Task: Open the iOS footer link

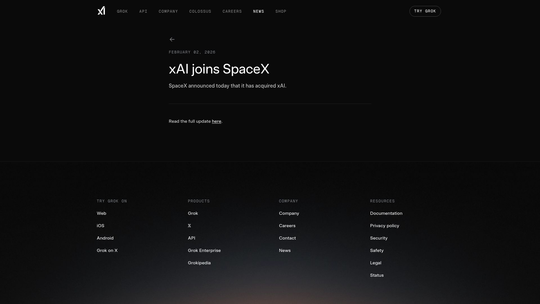Action: (100, 226)
